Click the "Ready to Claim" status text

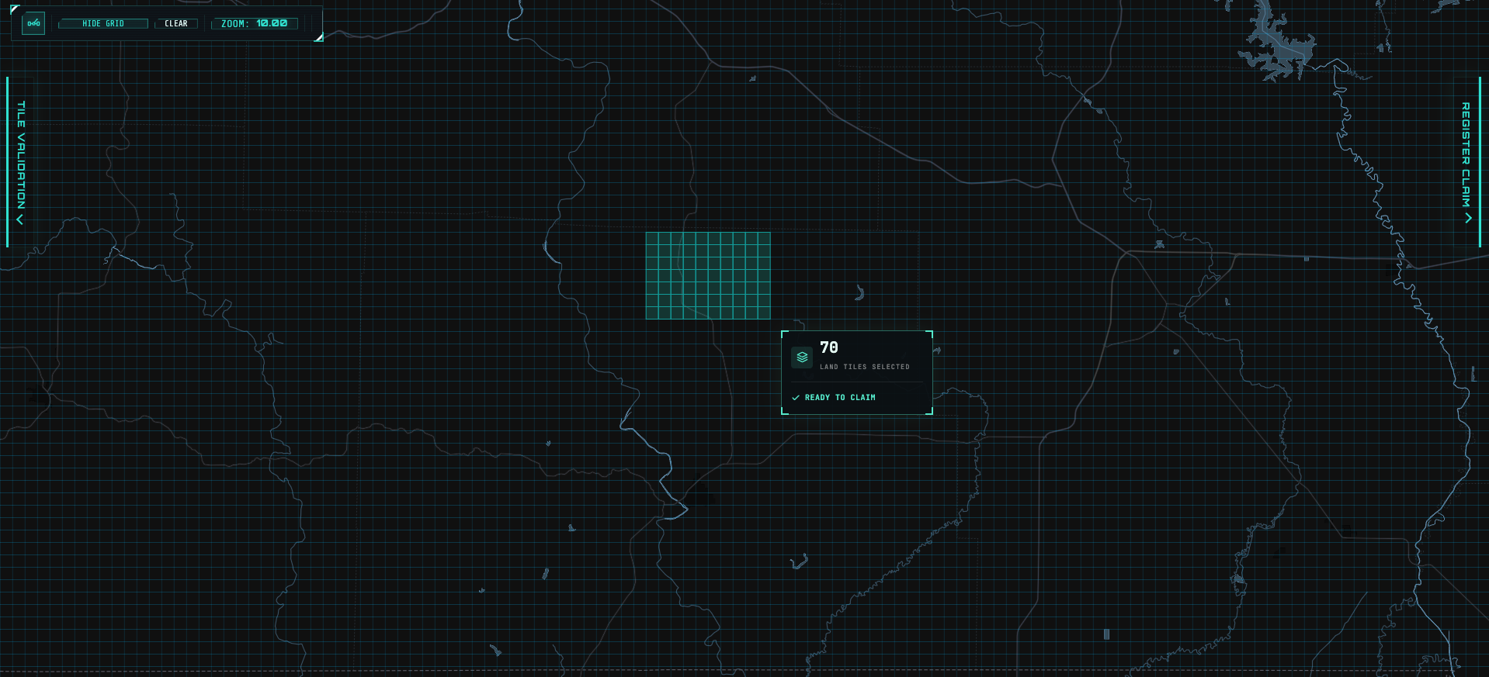[840, 398]
